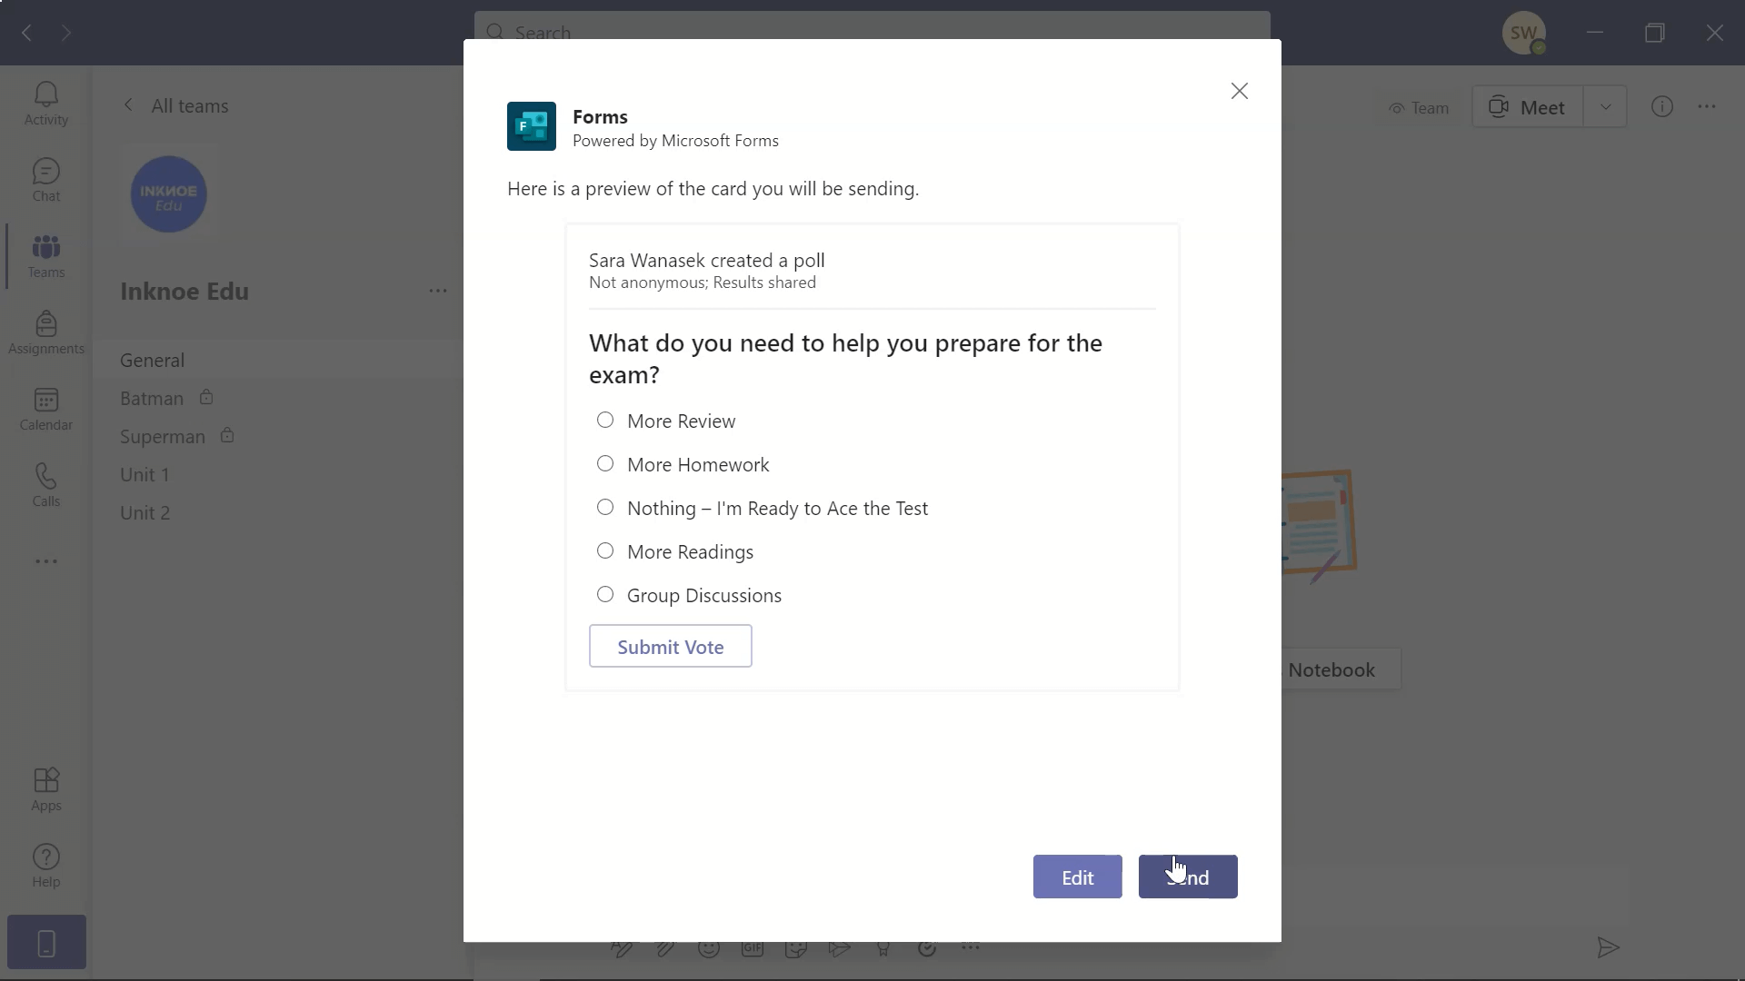This screenshot has height=981, width=1745.
Task: Close the Forms preview dialog
Action: coord(1241,91)
